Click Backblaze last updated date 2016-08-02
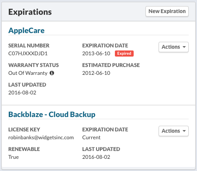The width and height of the screenshot is (197, 171). [96, 157]
